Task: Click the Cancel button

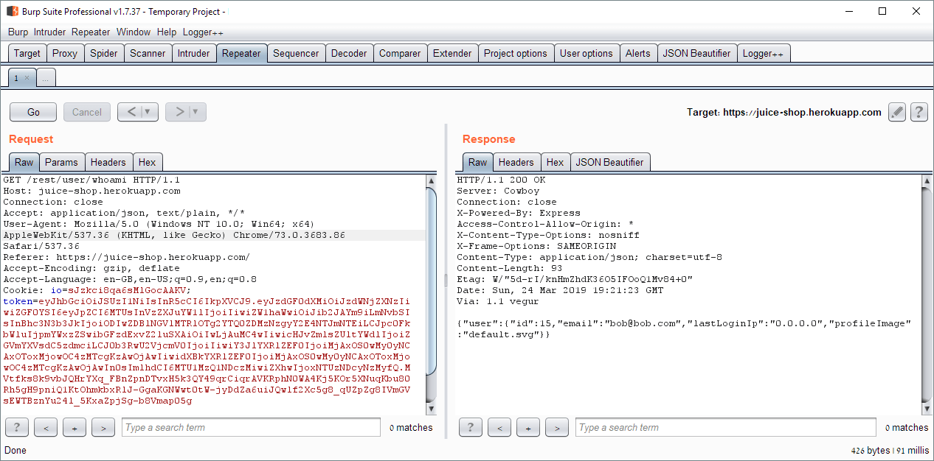Action: click(87, 112)
